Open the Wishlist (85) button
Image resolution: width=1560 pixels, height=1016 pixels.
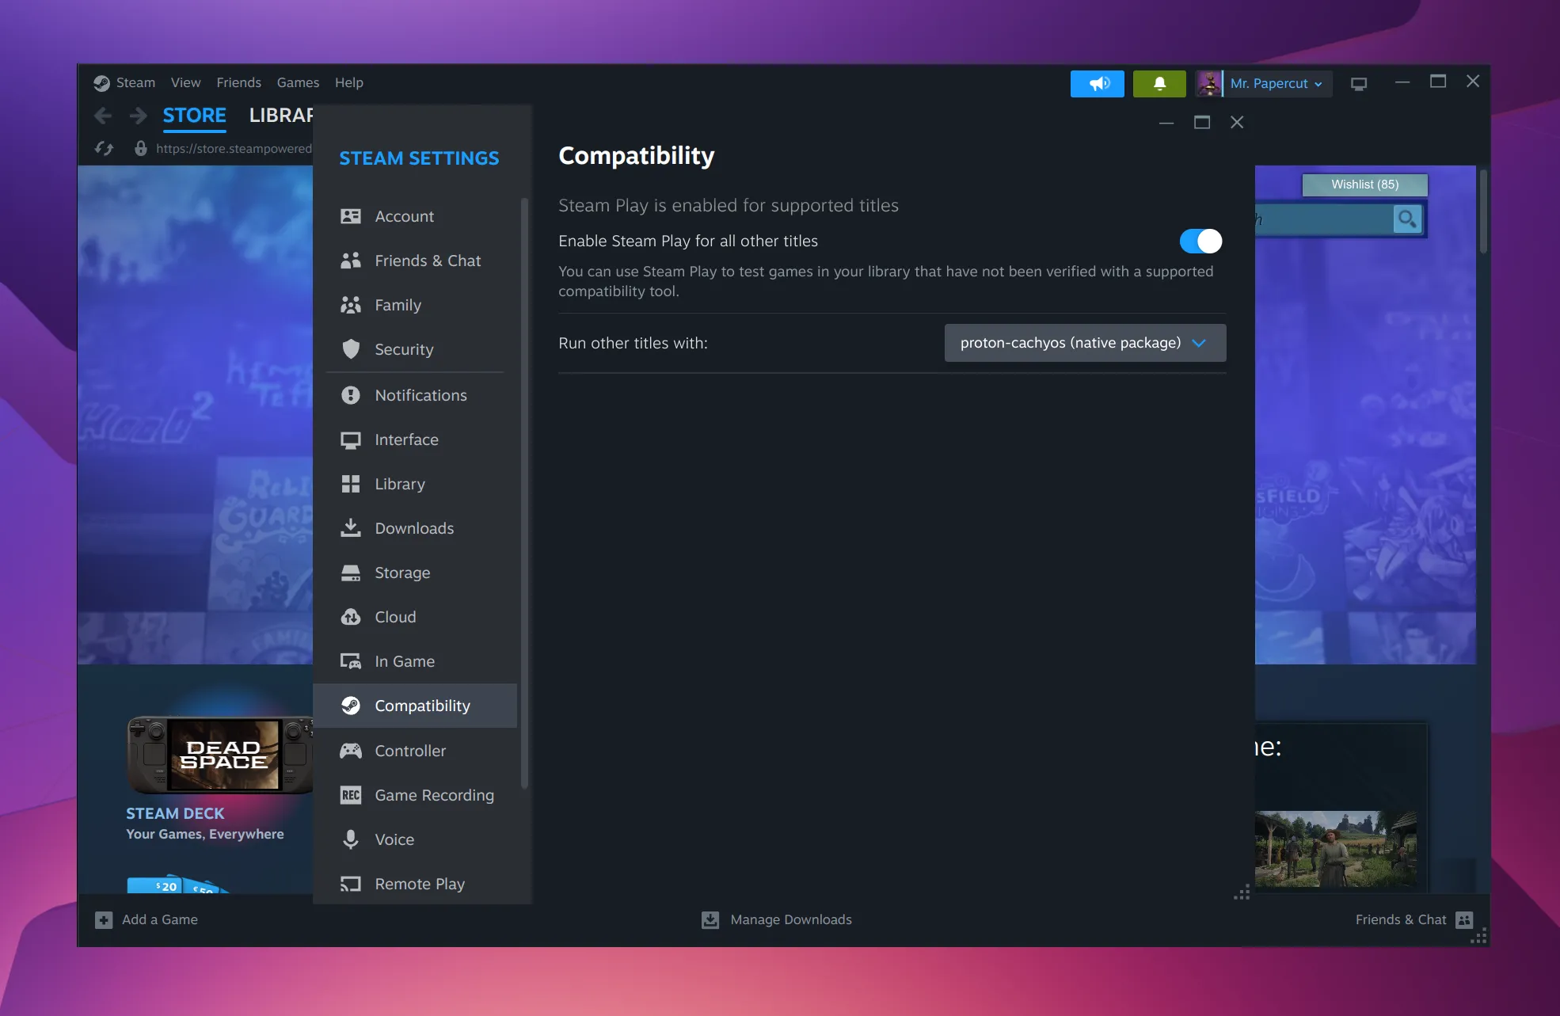[x=1364, y=185]
